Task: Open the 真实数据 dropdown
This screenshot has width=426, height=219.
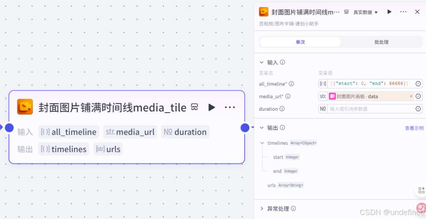Action: (365, 12)
